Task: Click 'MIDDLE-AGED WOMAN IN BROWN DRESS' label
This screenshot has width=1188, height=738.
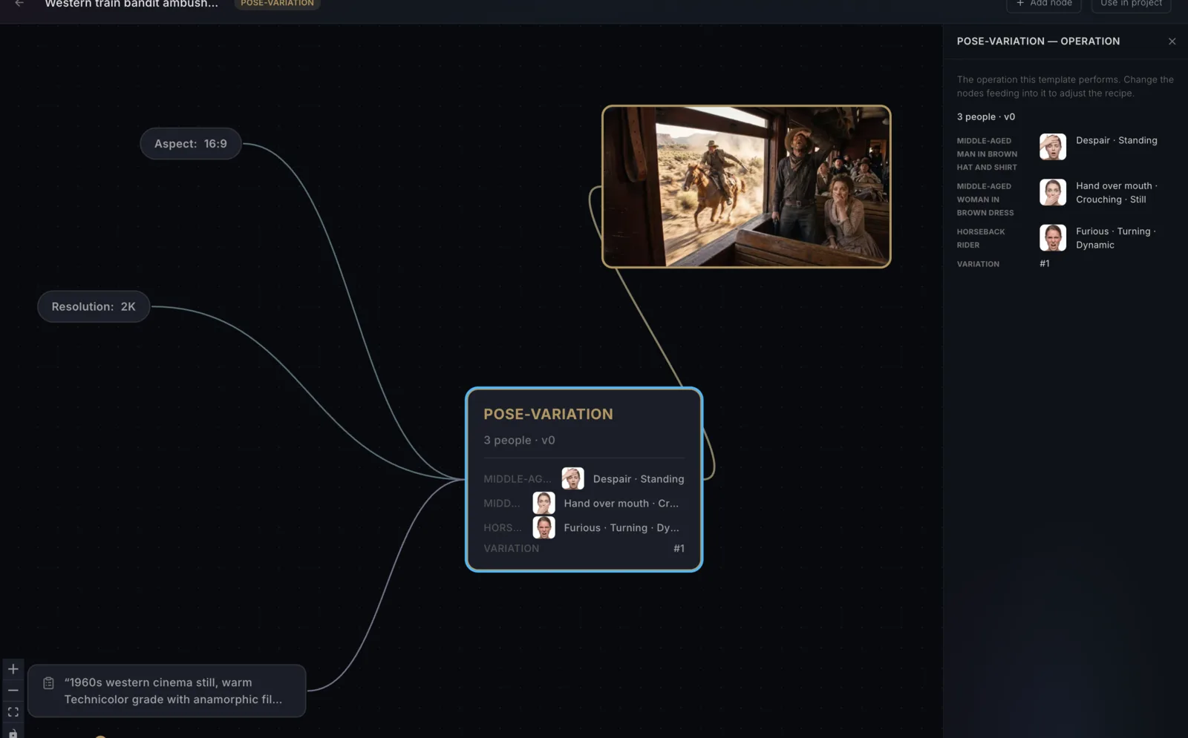Action: point(985,200)
